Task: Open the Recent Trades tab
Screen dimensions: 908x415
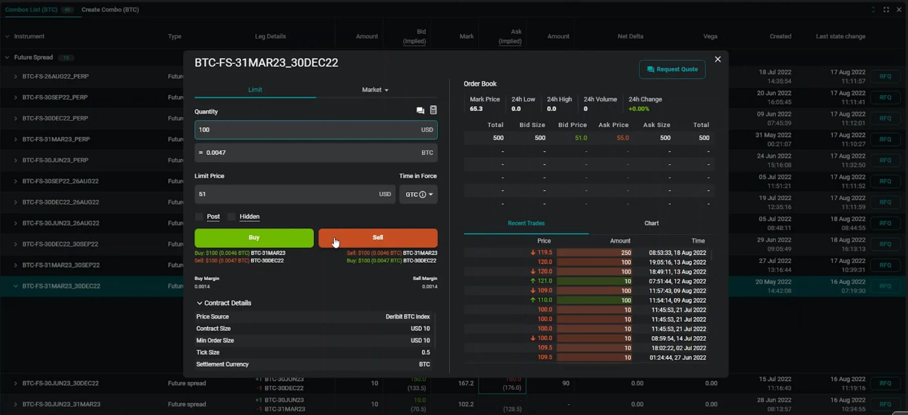Action: [x=526, y=223]
